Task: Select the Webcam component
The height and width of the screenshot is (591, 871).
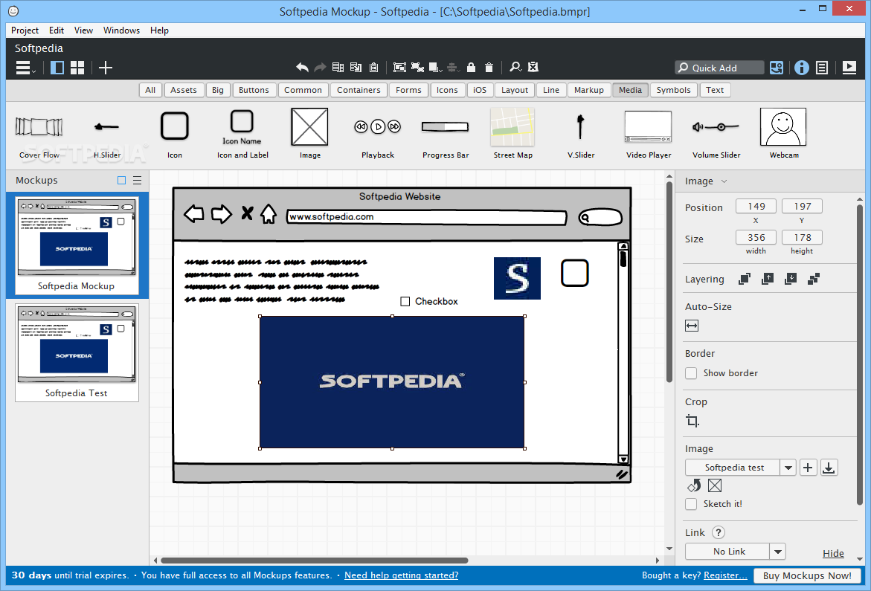Action: [784, 135]
